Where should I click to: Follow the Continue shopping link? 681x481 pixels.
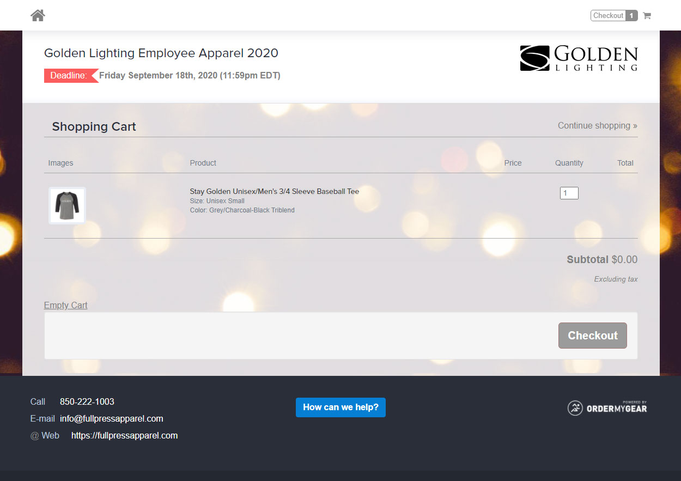pos(597,126)
